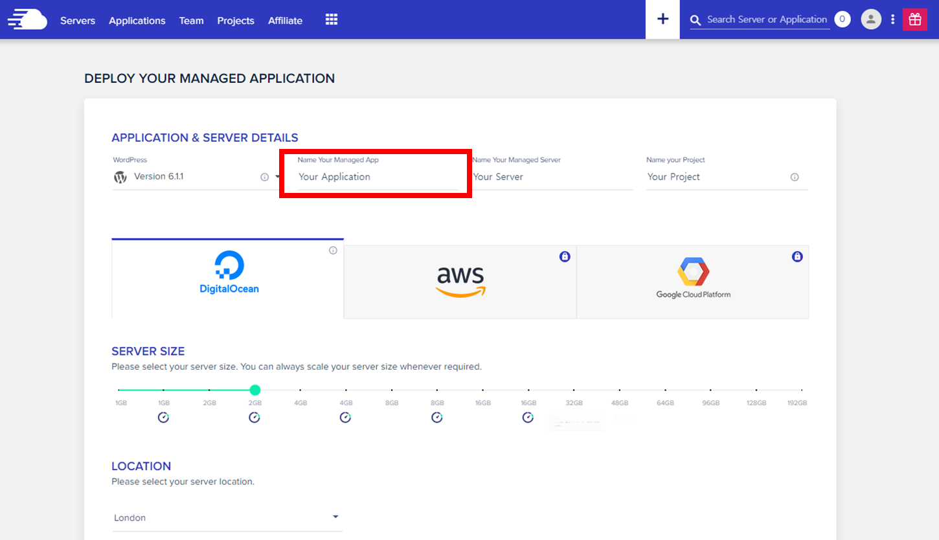Click the pink gift icon
The image size is (939, 540).
915,19
